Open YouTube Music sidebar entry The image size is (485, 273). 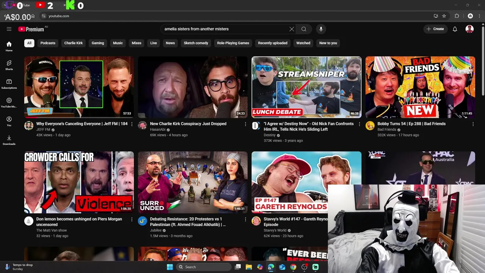point(9,102)
